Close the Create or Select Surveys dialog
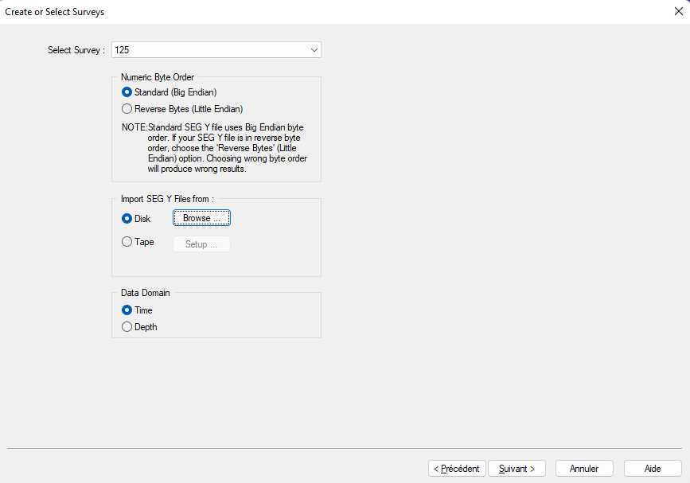 (678, 11)
